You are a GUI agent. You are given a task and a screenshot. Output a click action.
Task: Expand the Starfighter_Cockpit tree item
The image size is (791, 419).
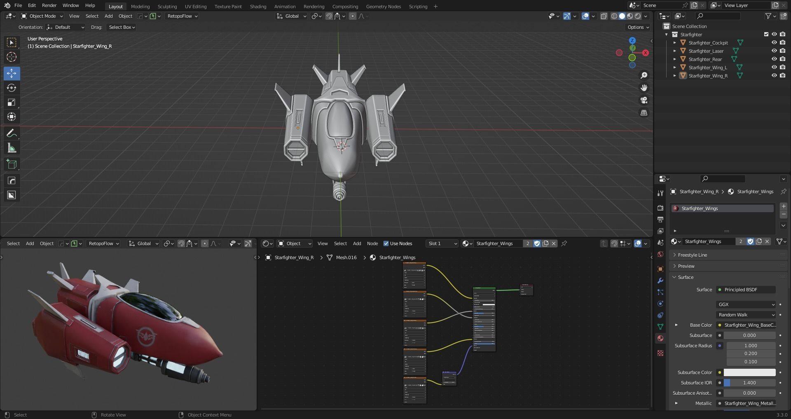[675, 42]
